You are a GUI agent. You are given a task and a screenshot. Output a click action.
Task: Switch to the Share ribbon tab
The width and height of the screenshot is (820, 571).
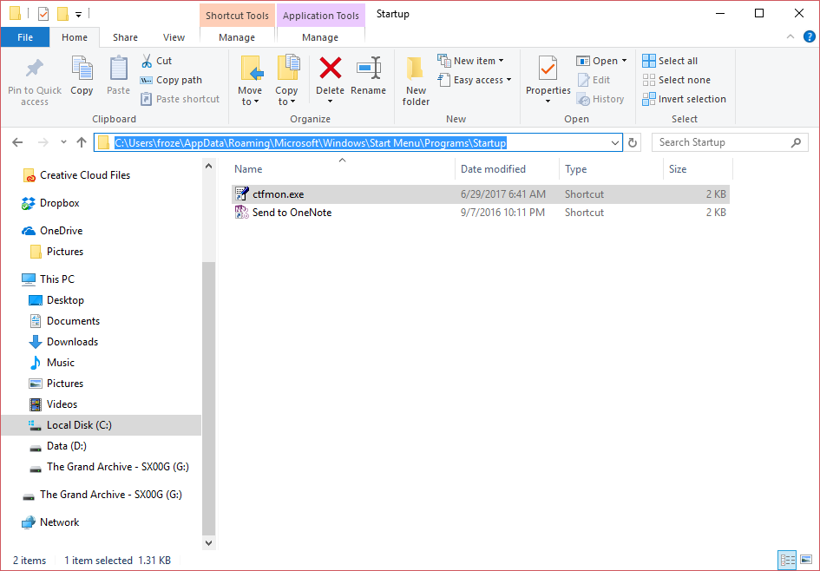[x=125, y=37]
